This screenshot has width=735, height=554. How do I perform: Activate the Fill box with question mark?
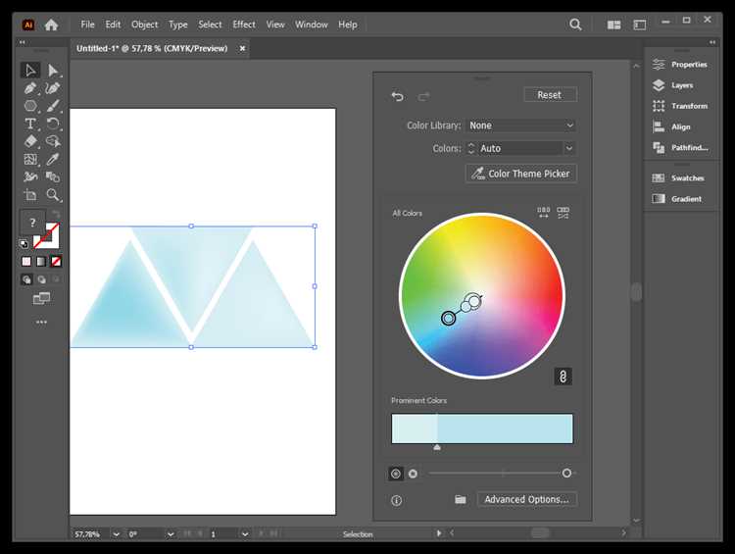coord(32,223)
